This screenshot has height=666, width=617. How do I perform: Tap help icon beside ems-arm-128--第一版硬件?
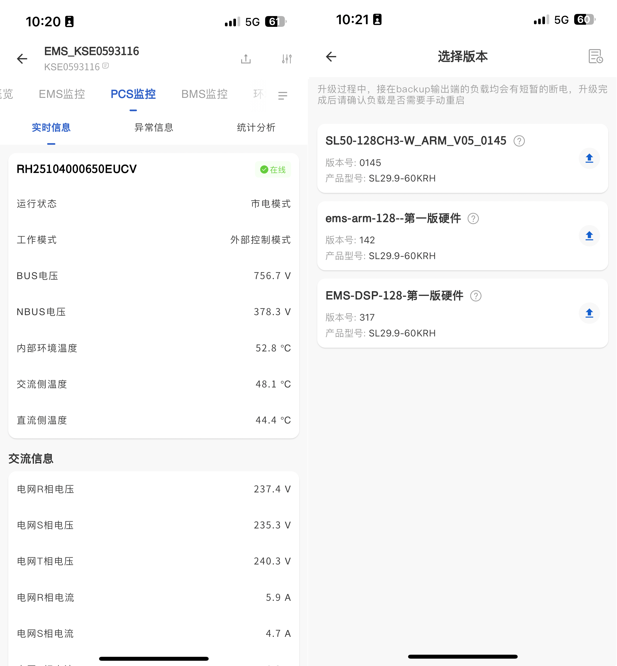click(x=473, y=219)
